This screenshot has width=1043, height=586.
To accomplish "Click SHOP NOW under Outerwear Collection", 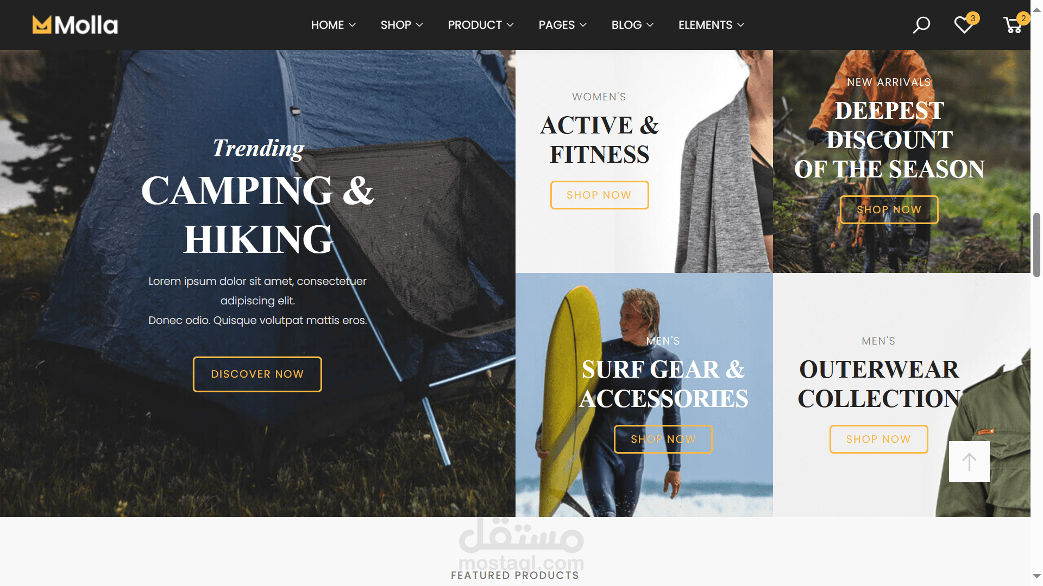I will coord(878,439).
